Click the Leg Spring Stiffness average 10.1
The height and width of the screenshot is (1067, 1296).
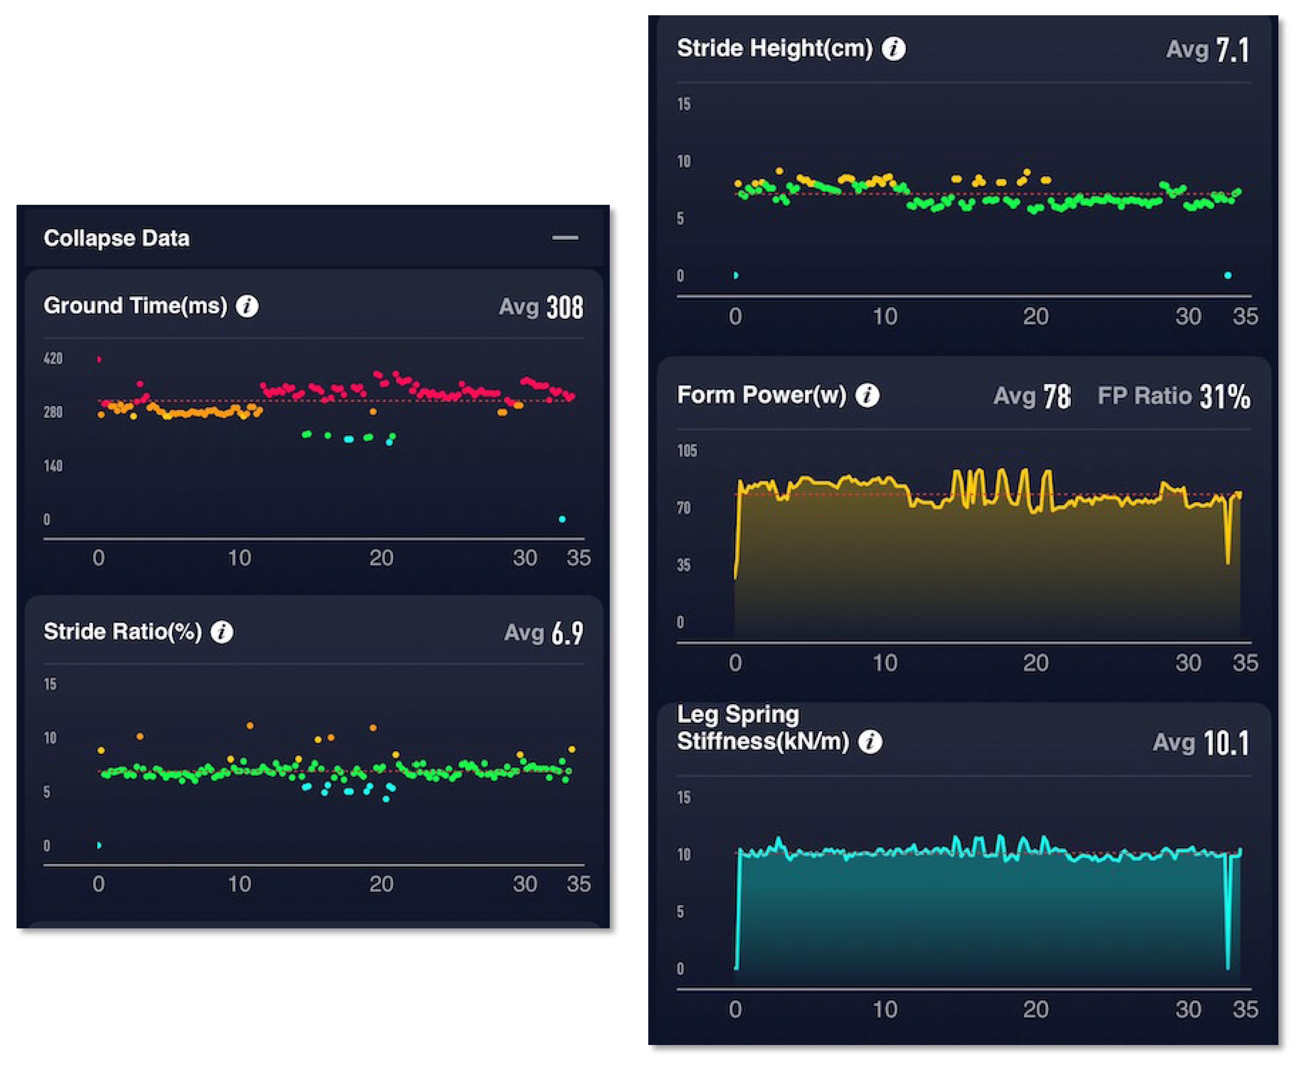[x=1226, y=743]
